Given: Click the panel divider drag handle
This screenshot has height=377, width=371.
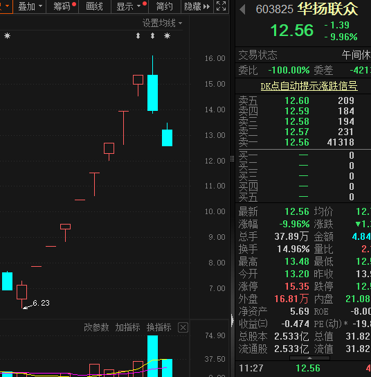Looking at the screenshot, I should click(232, 159).
